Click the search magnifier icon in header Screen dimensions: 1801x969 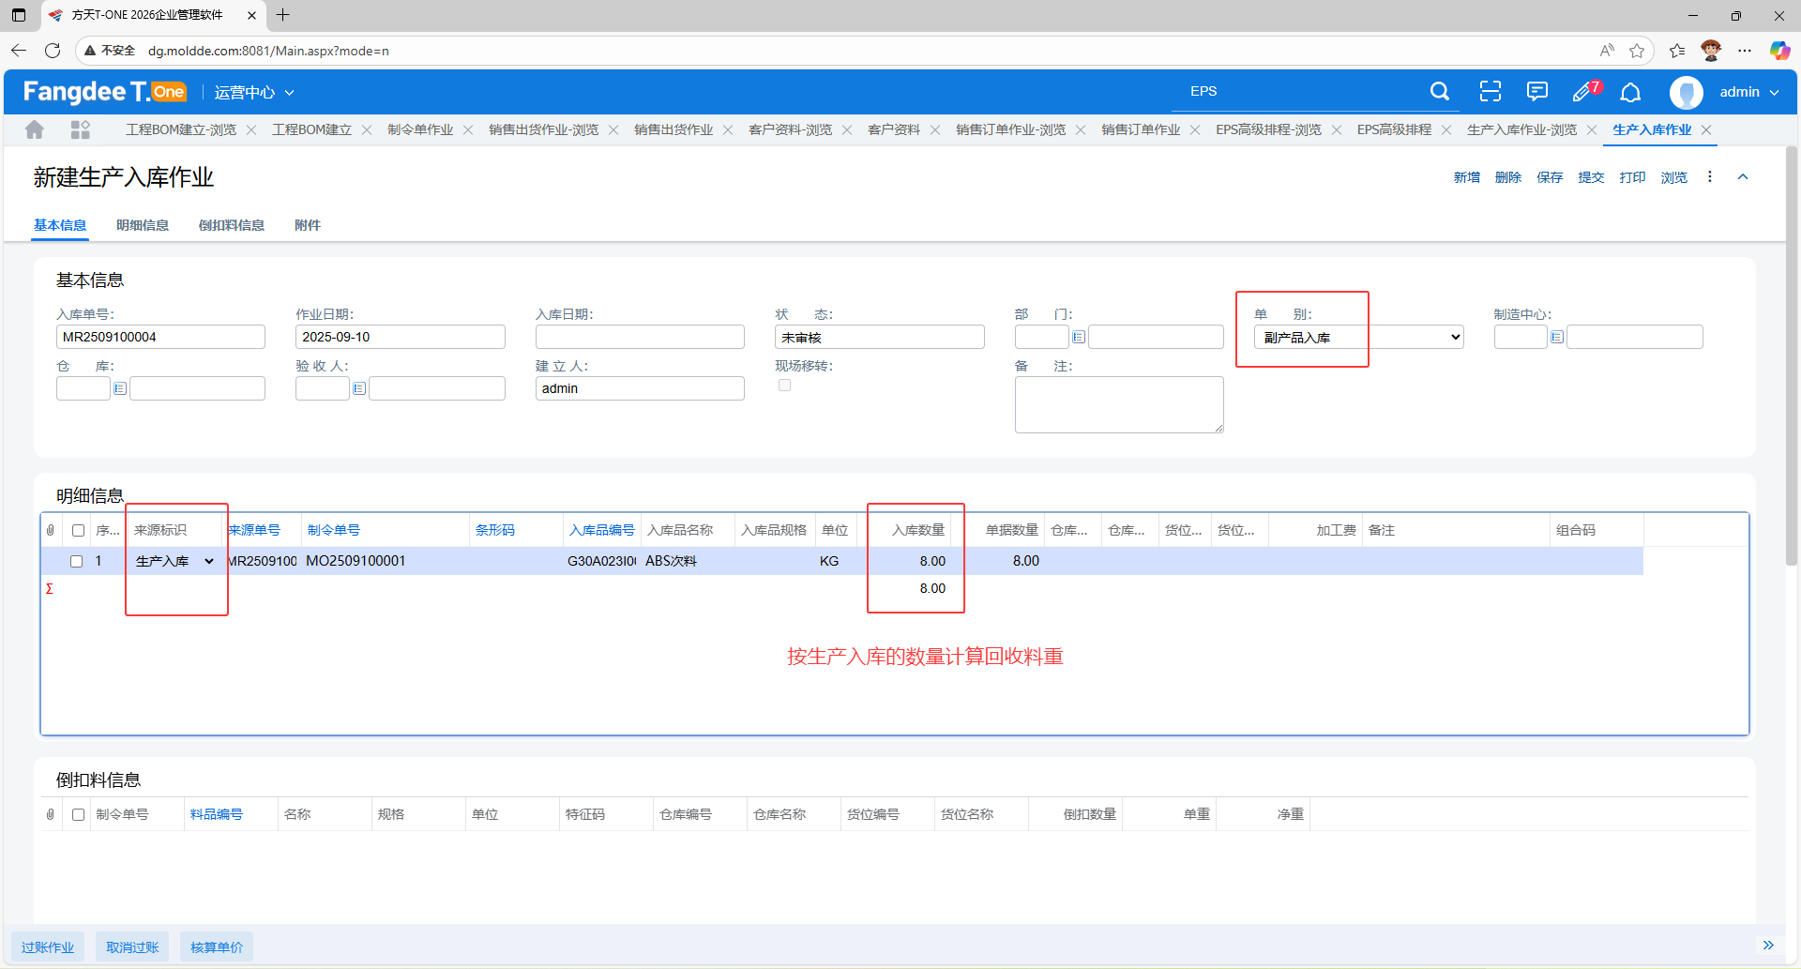(1439, 92)
